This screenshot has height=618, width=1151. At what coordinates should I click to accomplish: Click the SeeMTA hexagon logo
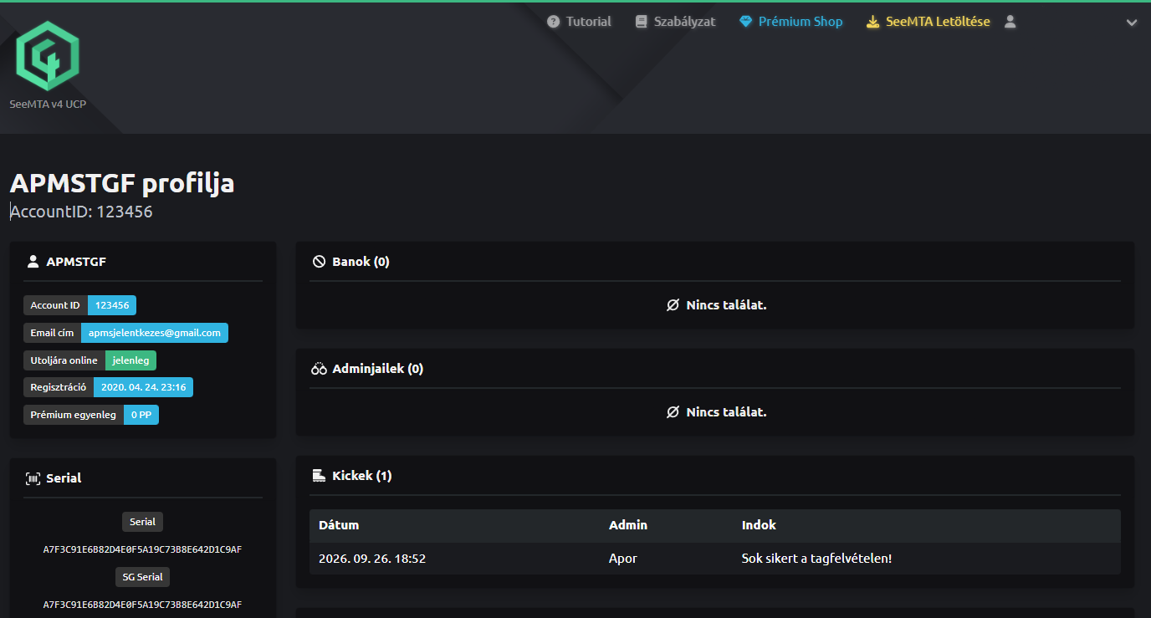[48, 56]
